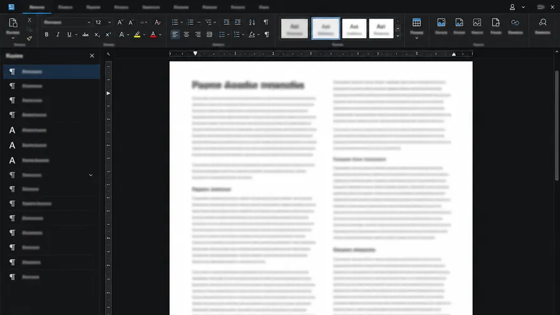560x315 pixels.
Task: Click the Paste clipboard icon
Action: pyautogui.click(x=13, y=23)
